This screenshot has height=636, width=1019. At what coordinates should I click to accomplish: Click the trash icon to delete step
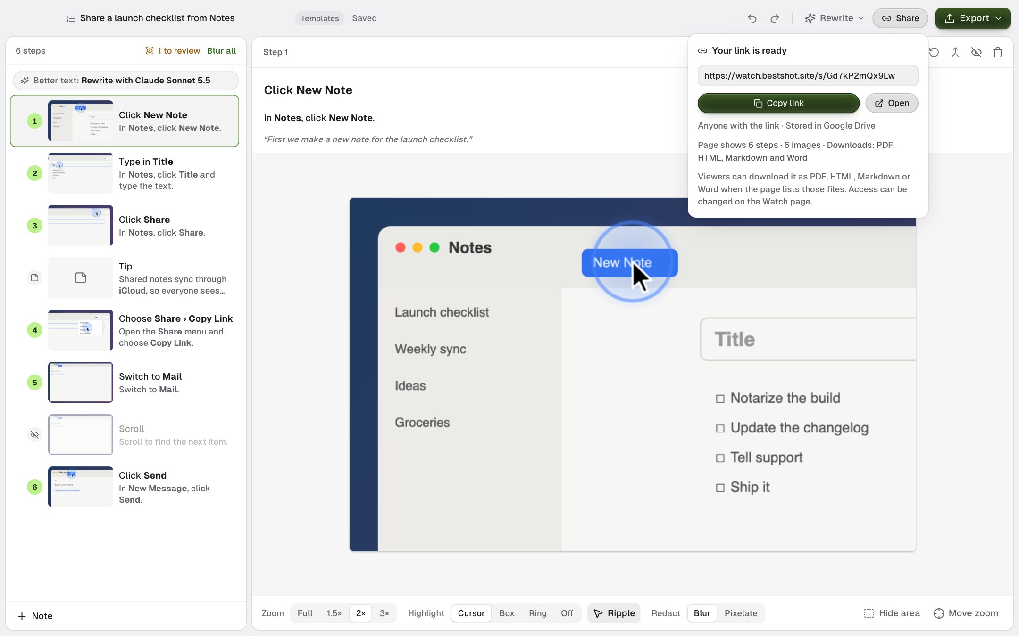(x=997, y=52)
